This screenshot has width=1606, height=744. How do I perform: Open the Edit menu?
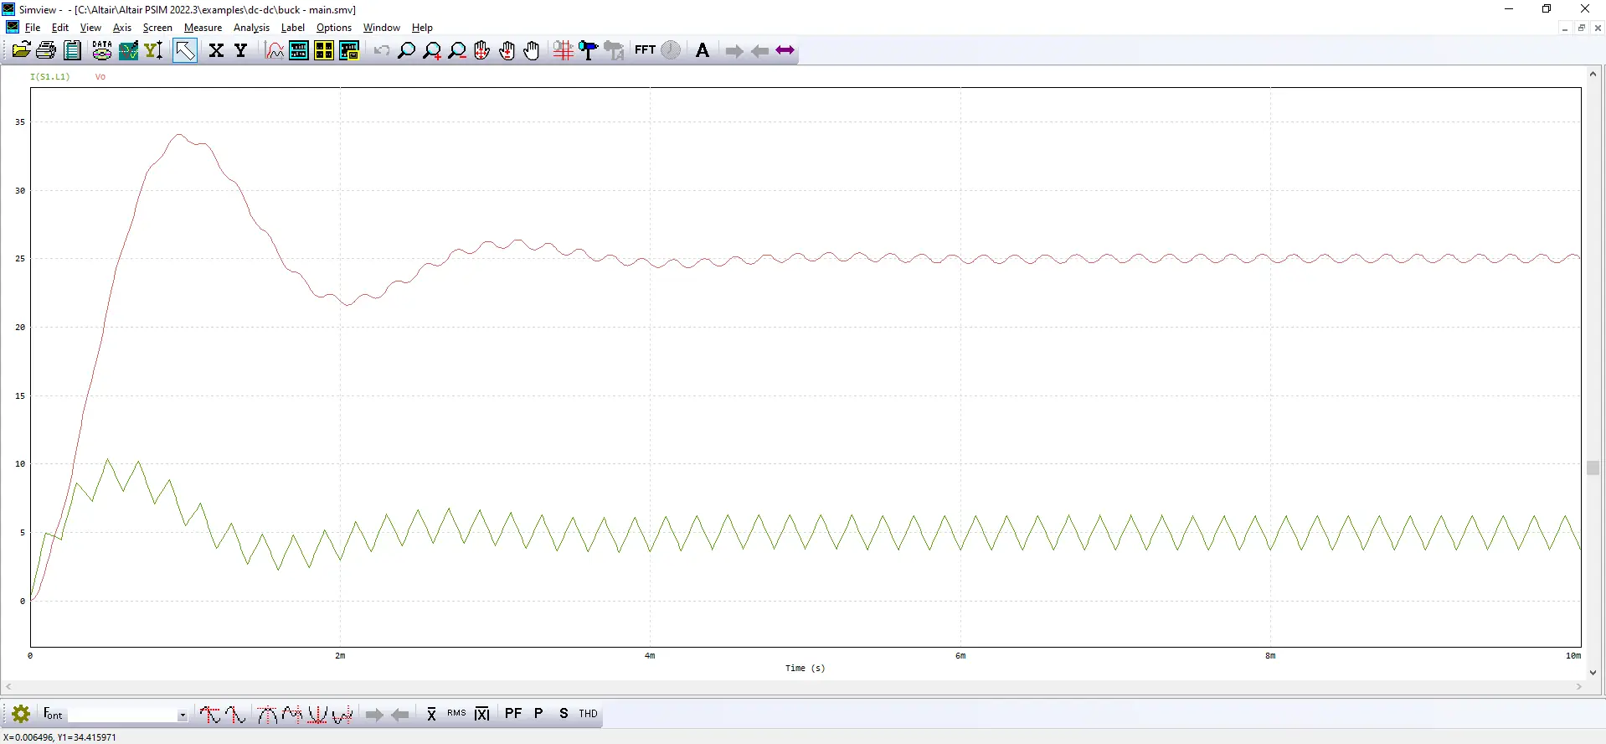60,28
